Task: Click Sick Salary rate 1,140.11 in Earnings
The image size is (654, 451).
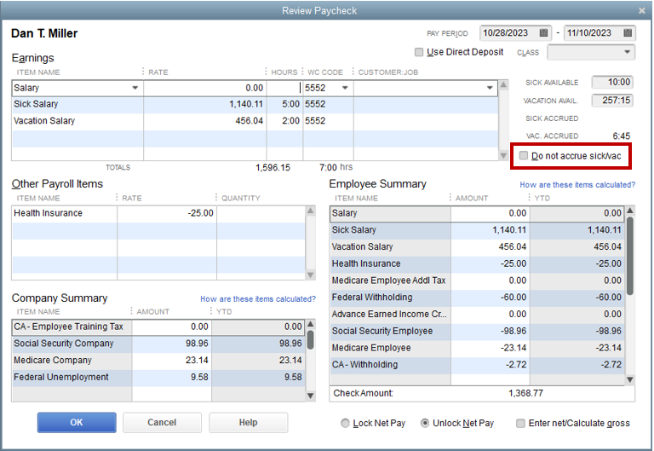Action: (246, 104)
